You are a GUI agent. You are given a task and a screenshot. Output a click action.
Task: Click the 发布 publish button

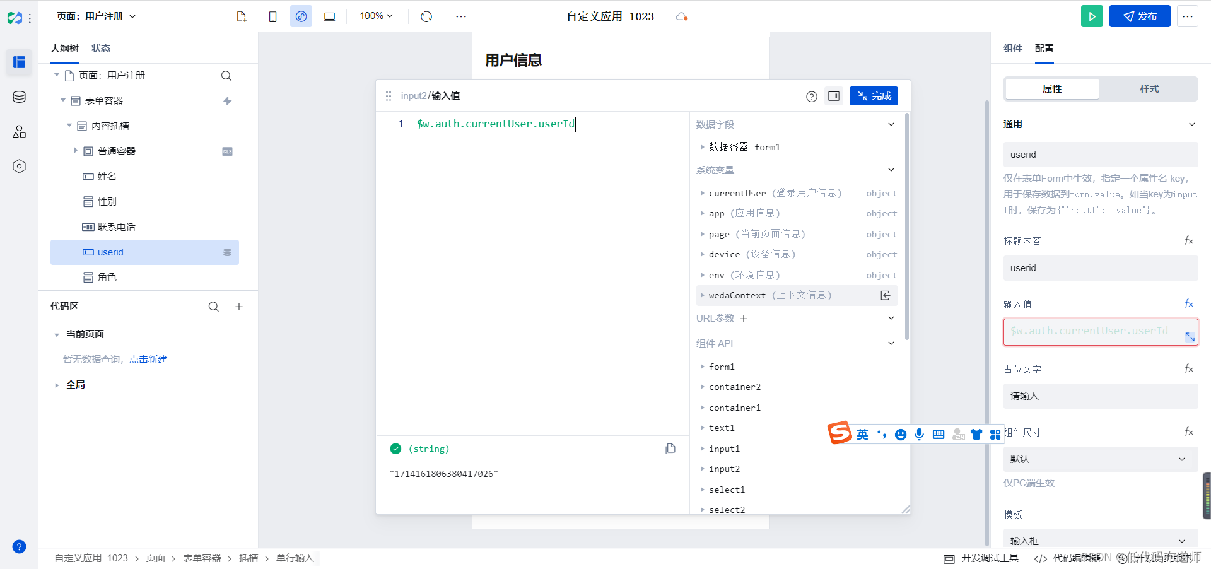click(x=1140, y=16)
